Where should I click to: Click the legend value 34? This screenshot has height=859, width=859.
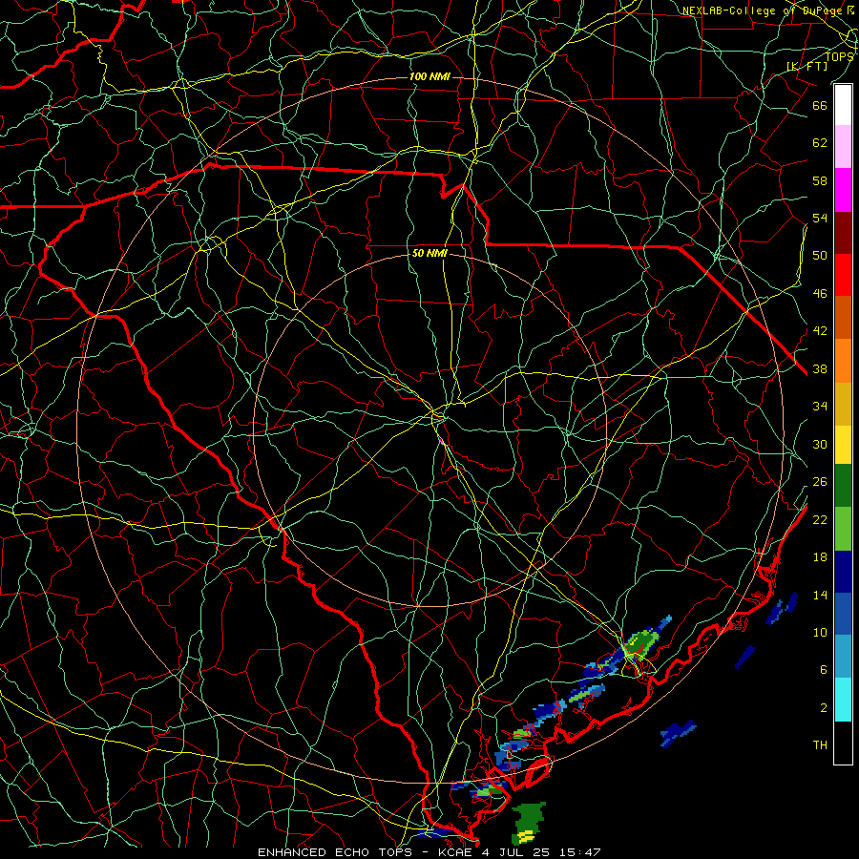click(x=820, y=407)
